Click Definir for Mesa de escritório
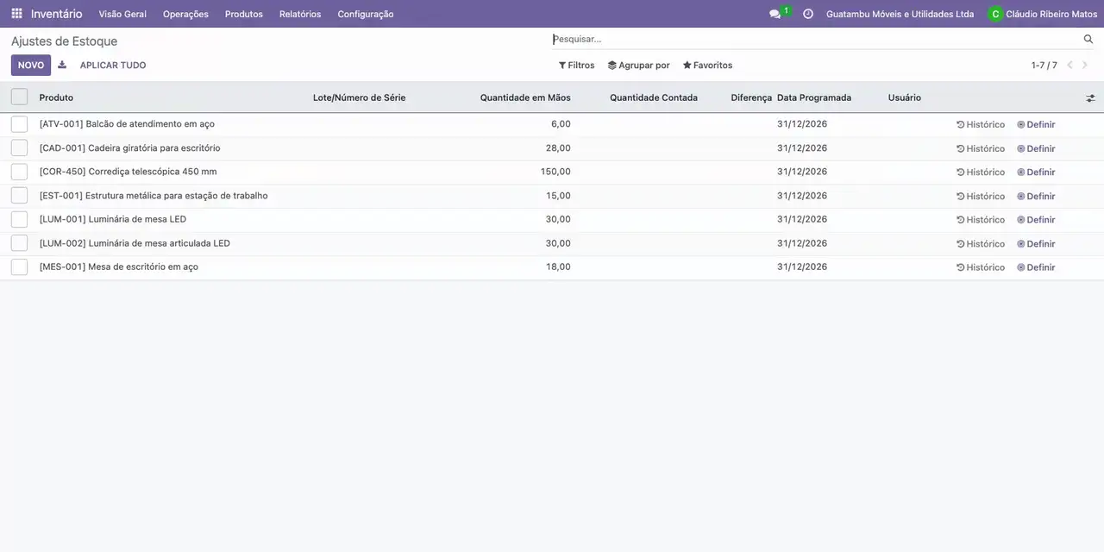 pyautogui.click(x=1036, y=267)
